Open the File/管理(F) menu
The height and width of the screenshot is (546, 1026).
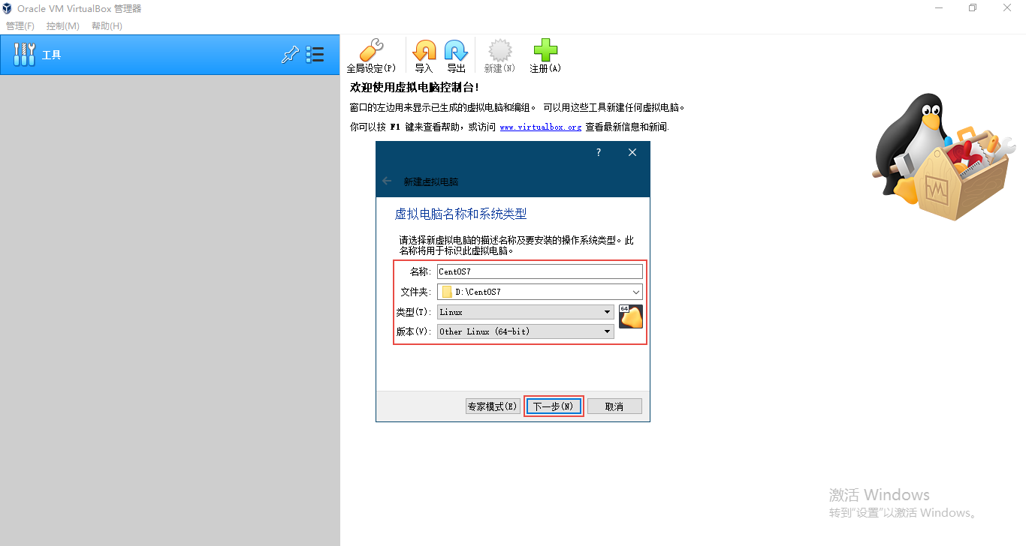(x=20, y=26)
